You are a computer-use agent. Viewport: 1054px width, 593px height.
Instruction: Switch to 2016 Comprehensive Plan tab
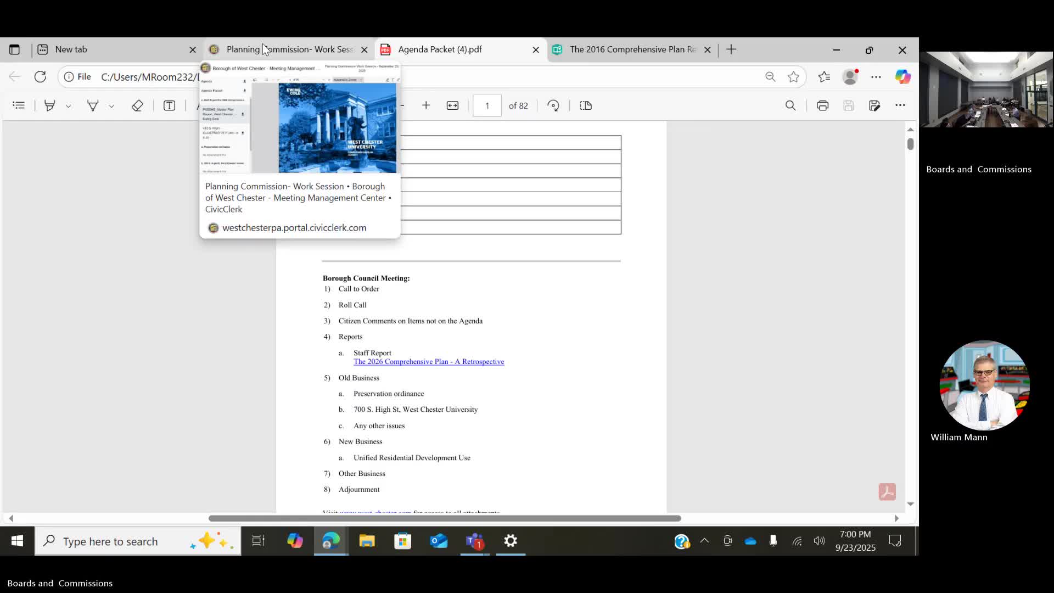[631, 49]
